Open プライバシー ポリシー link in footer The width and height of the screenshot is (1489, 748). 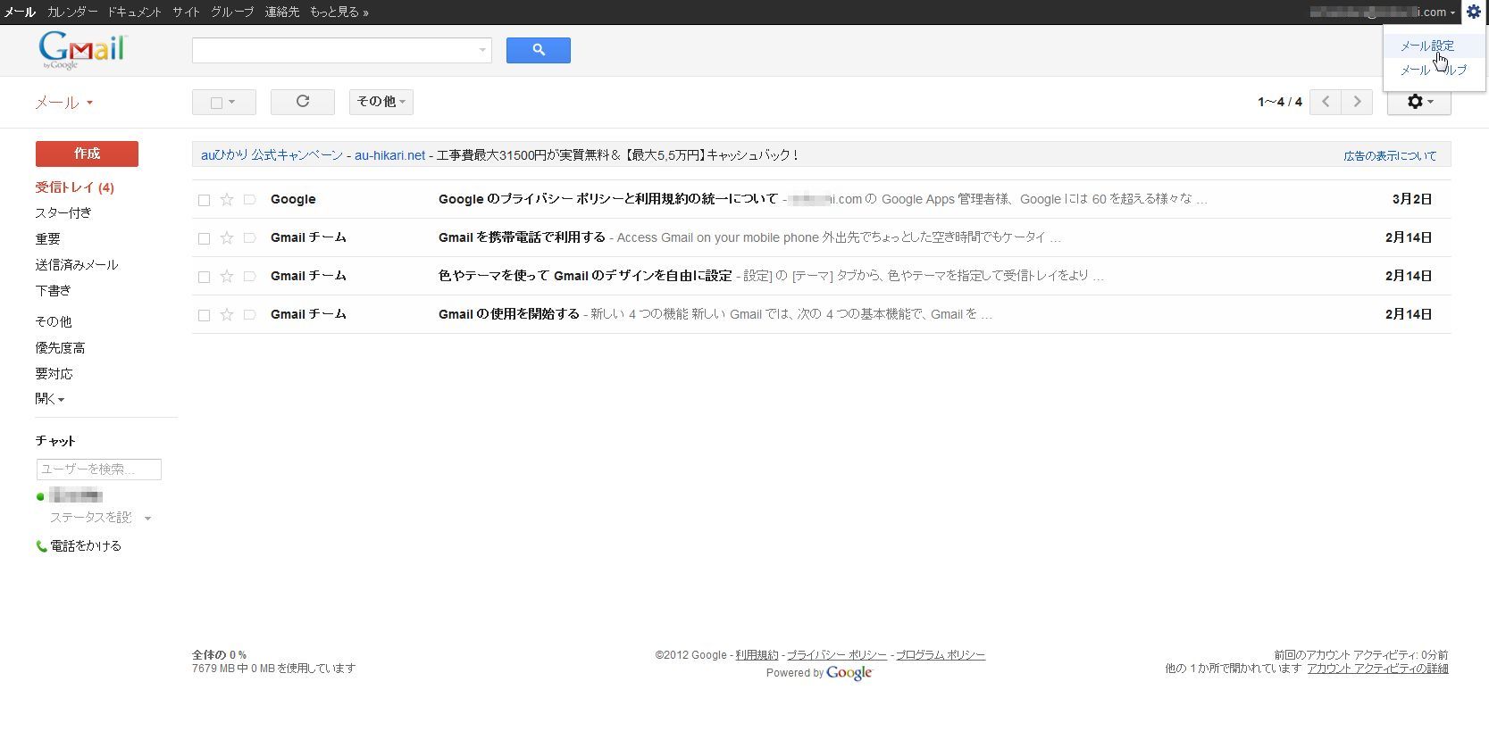pyautogui.click(x=836, y=655)
